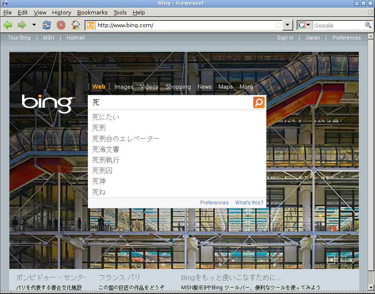Go to the home page

76,25
